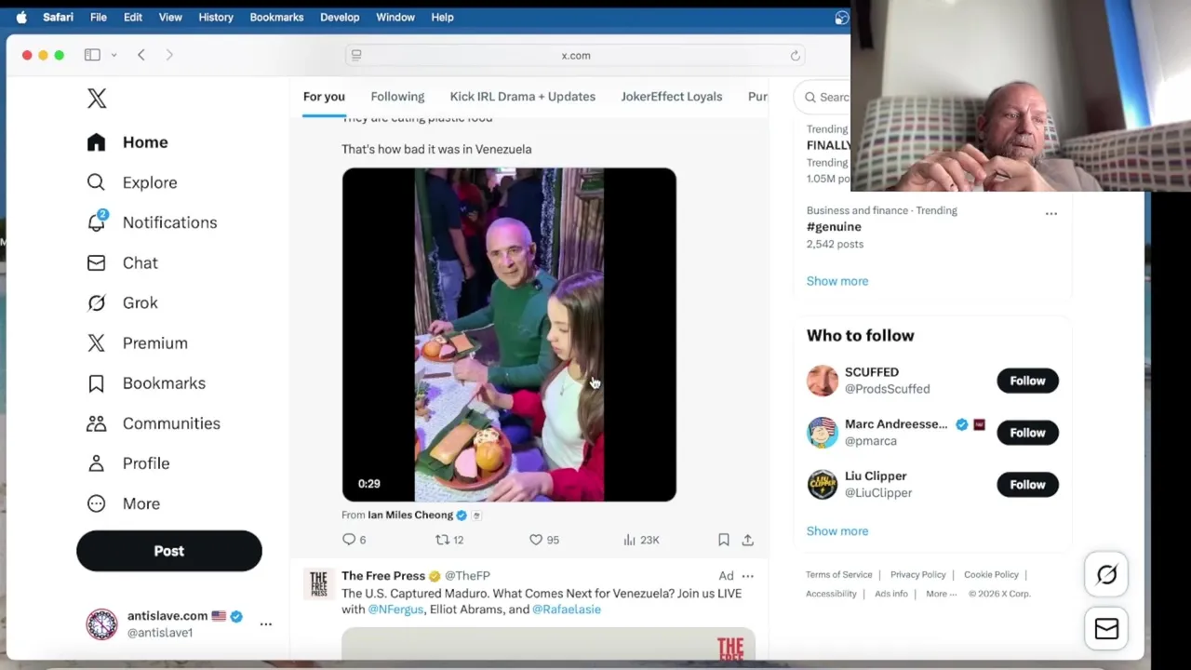Image resolution: width=1191 pixels, height=670 pixels.
Task: Open Accessibility footer link
Action: 831,594
